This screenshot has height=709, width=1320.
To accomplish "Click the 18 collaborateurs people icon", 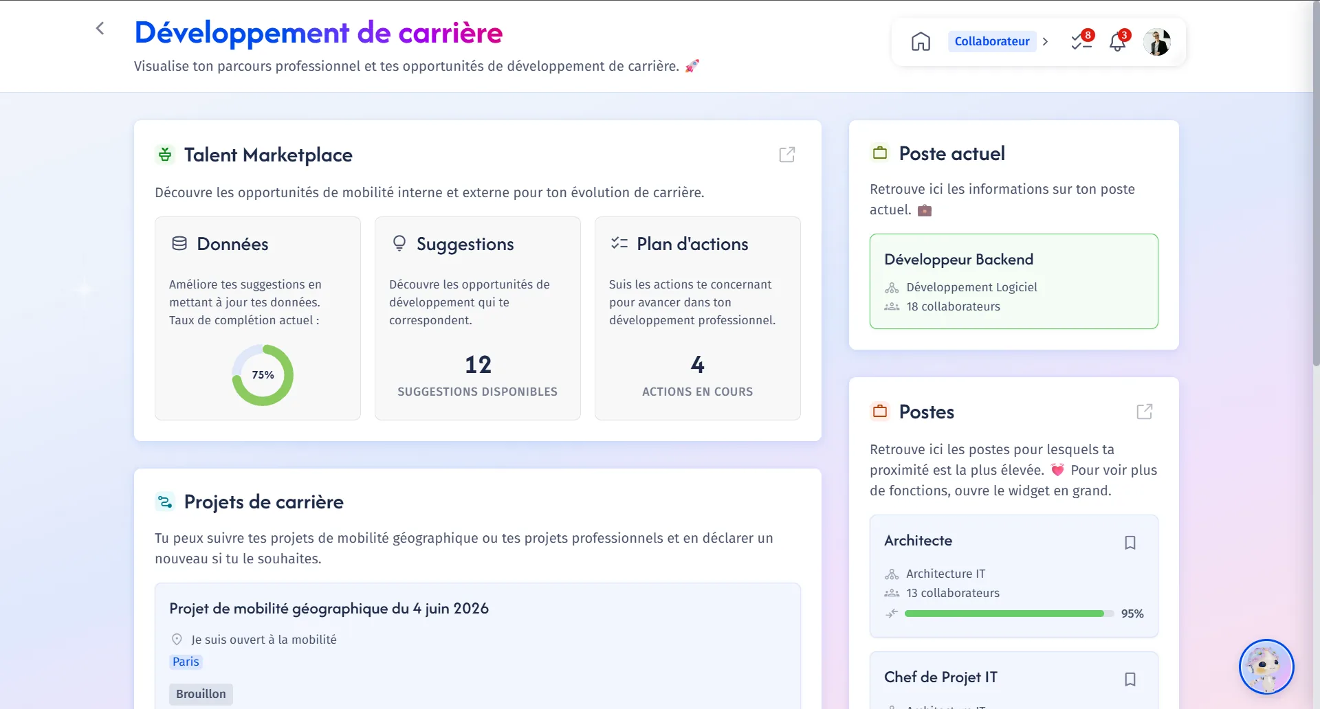I will [x=892, y=306].
